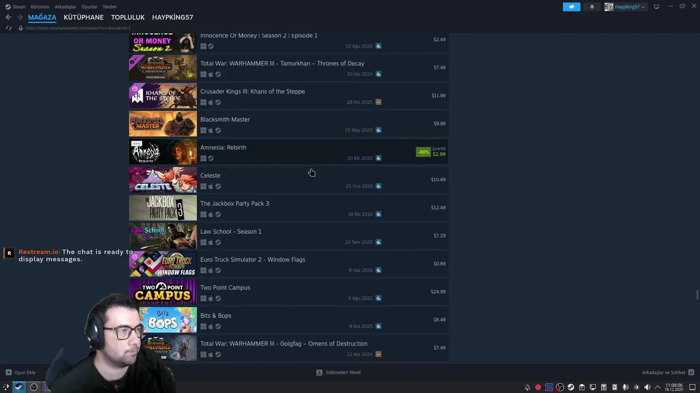The width and height of the screenshot is (700, 393).
Task: Open the screen brightness tray icon
Action: coord(637,387)
